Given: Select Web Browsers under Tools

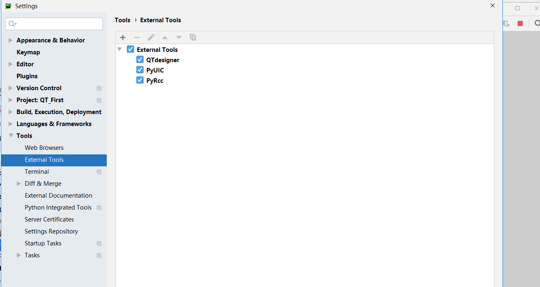Looking at the screenshot, I should click(44, 148).
